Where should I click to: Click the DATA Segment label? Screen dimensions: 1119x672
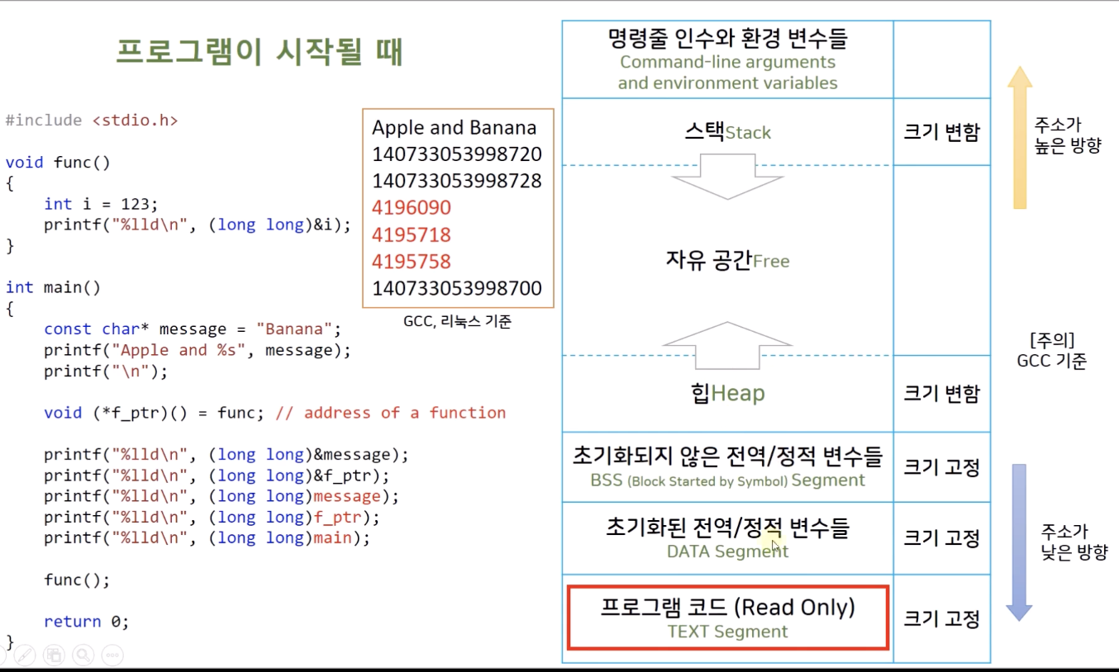click(727, 551)
